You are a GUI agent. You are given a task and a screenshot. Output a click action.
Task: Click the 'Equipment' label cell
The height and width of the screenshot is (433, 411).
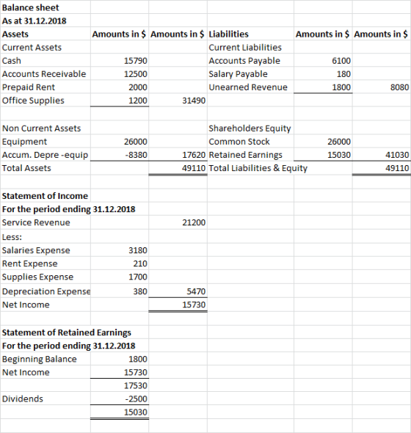pos(24,142)
